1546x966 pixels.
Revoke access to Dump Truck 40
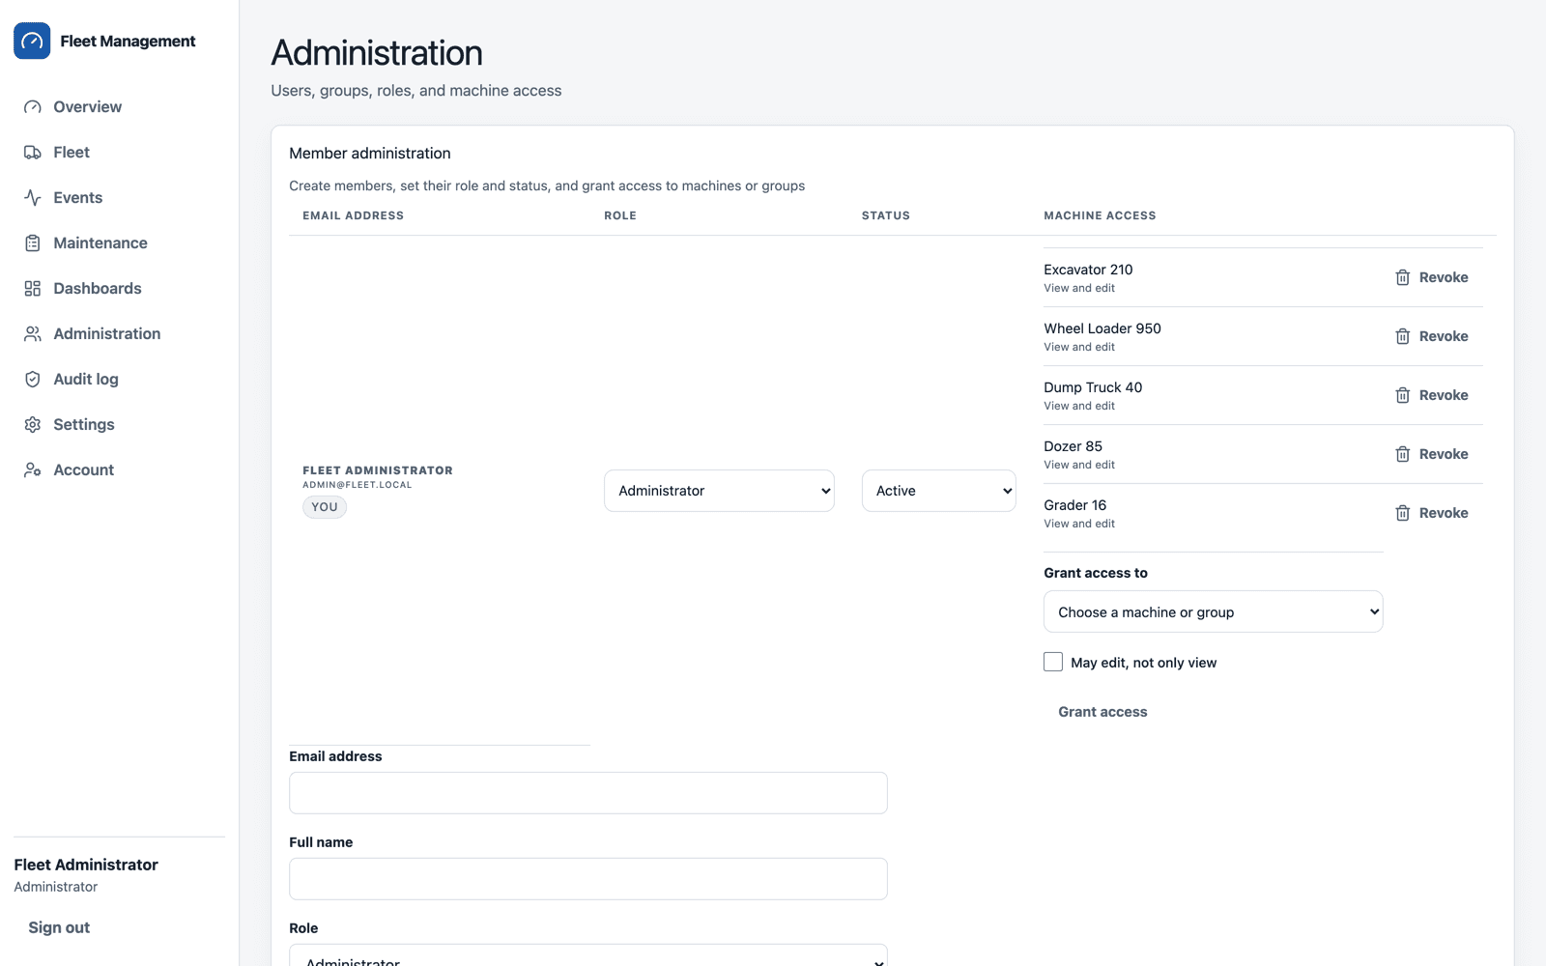pos(1431,395)
